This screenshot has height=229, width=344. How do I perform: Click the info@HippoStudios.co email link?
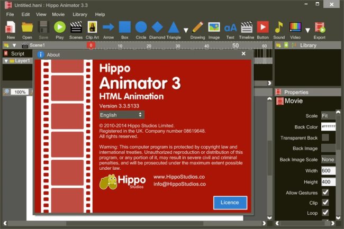coord(179,184)
